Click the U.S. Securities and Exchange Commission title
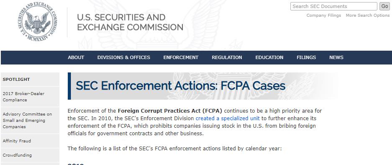This screenshot has width=392, height=165. click(130, 22)
